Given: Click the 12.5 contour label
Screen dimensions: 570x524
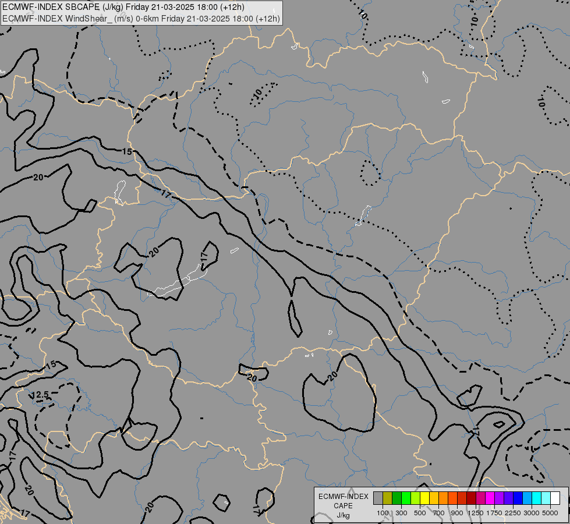Looking at the screenshot, I should coord(40,395).
